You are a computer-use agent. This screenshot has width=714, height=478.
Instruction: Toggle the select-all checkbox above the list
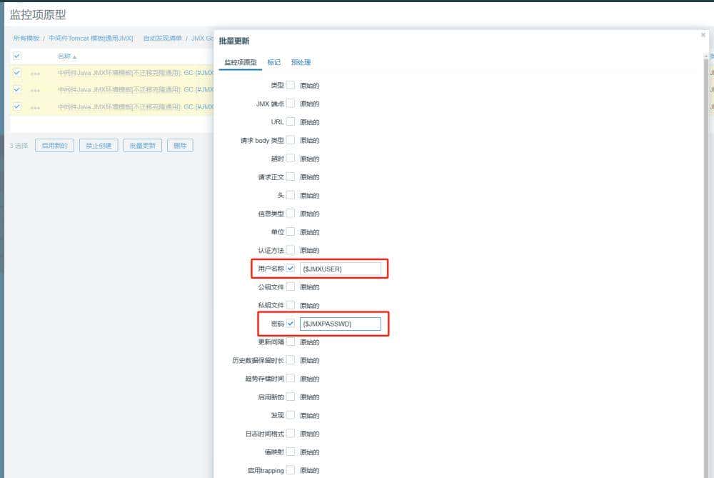tap(16, 54)
